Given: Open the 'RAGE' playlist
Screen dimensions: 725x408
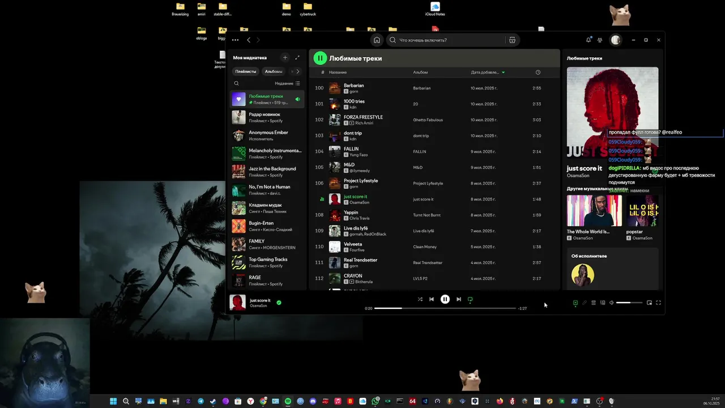Looking at the screenshot, I should 267,280.
